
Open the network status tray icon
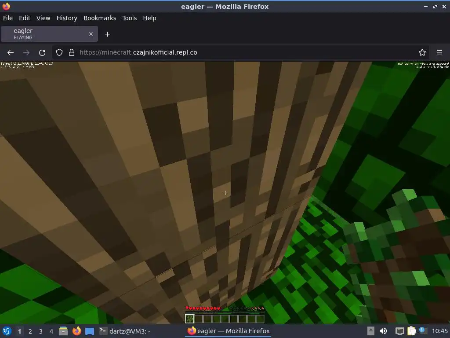tap(399, 331)
